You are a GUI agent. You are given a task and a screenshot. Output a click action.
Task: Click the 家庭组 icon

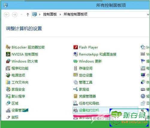tap(75, 89)
